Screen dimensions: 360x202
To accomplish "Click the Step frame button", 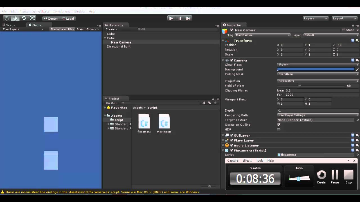I will point(188,18).
